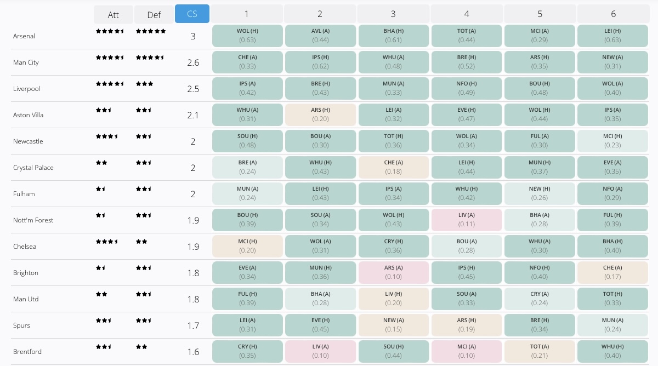Click Nott'm Forest's defence star rating
This screenshot has height=366, width=658.
tap(144, 215)
